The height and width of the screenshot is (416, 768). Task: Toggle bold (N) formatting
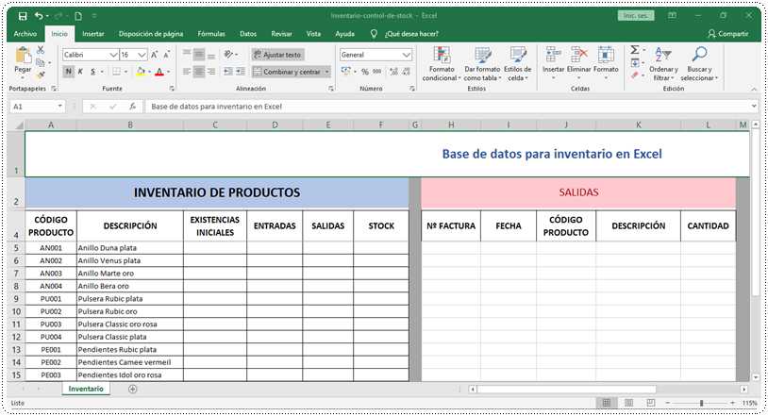(x=69, y=72)
